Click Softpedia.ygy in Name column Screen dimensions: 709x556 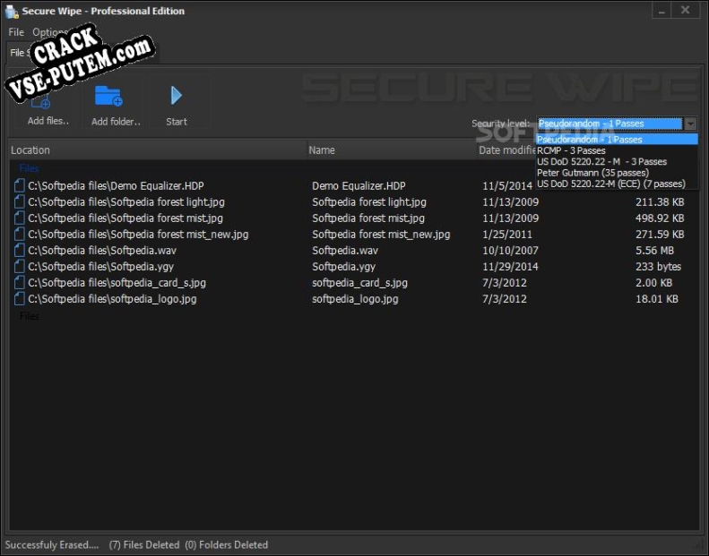click(343, 267)
